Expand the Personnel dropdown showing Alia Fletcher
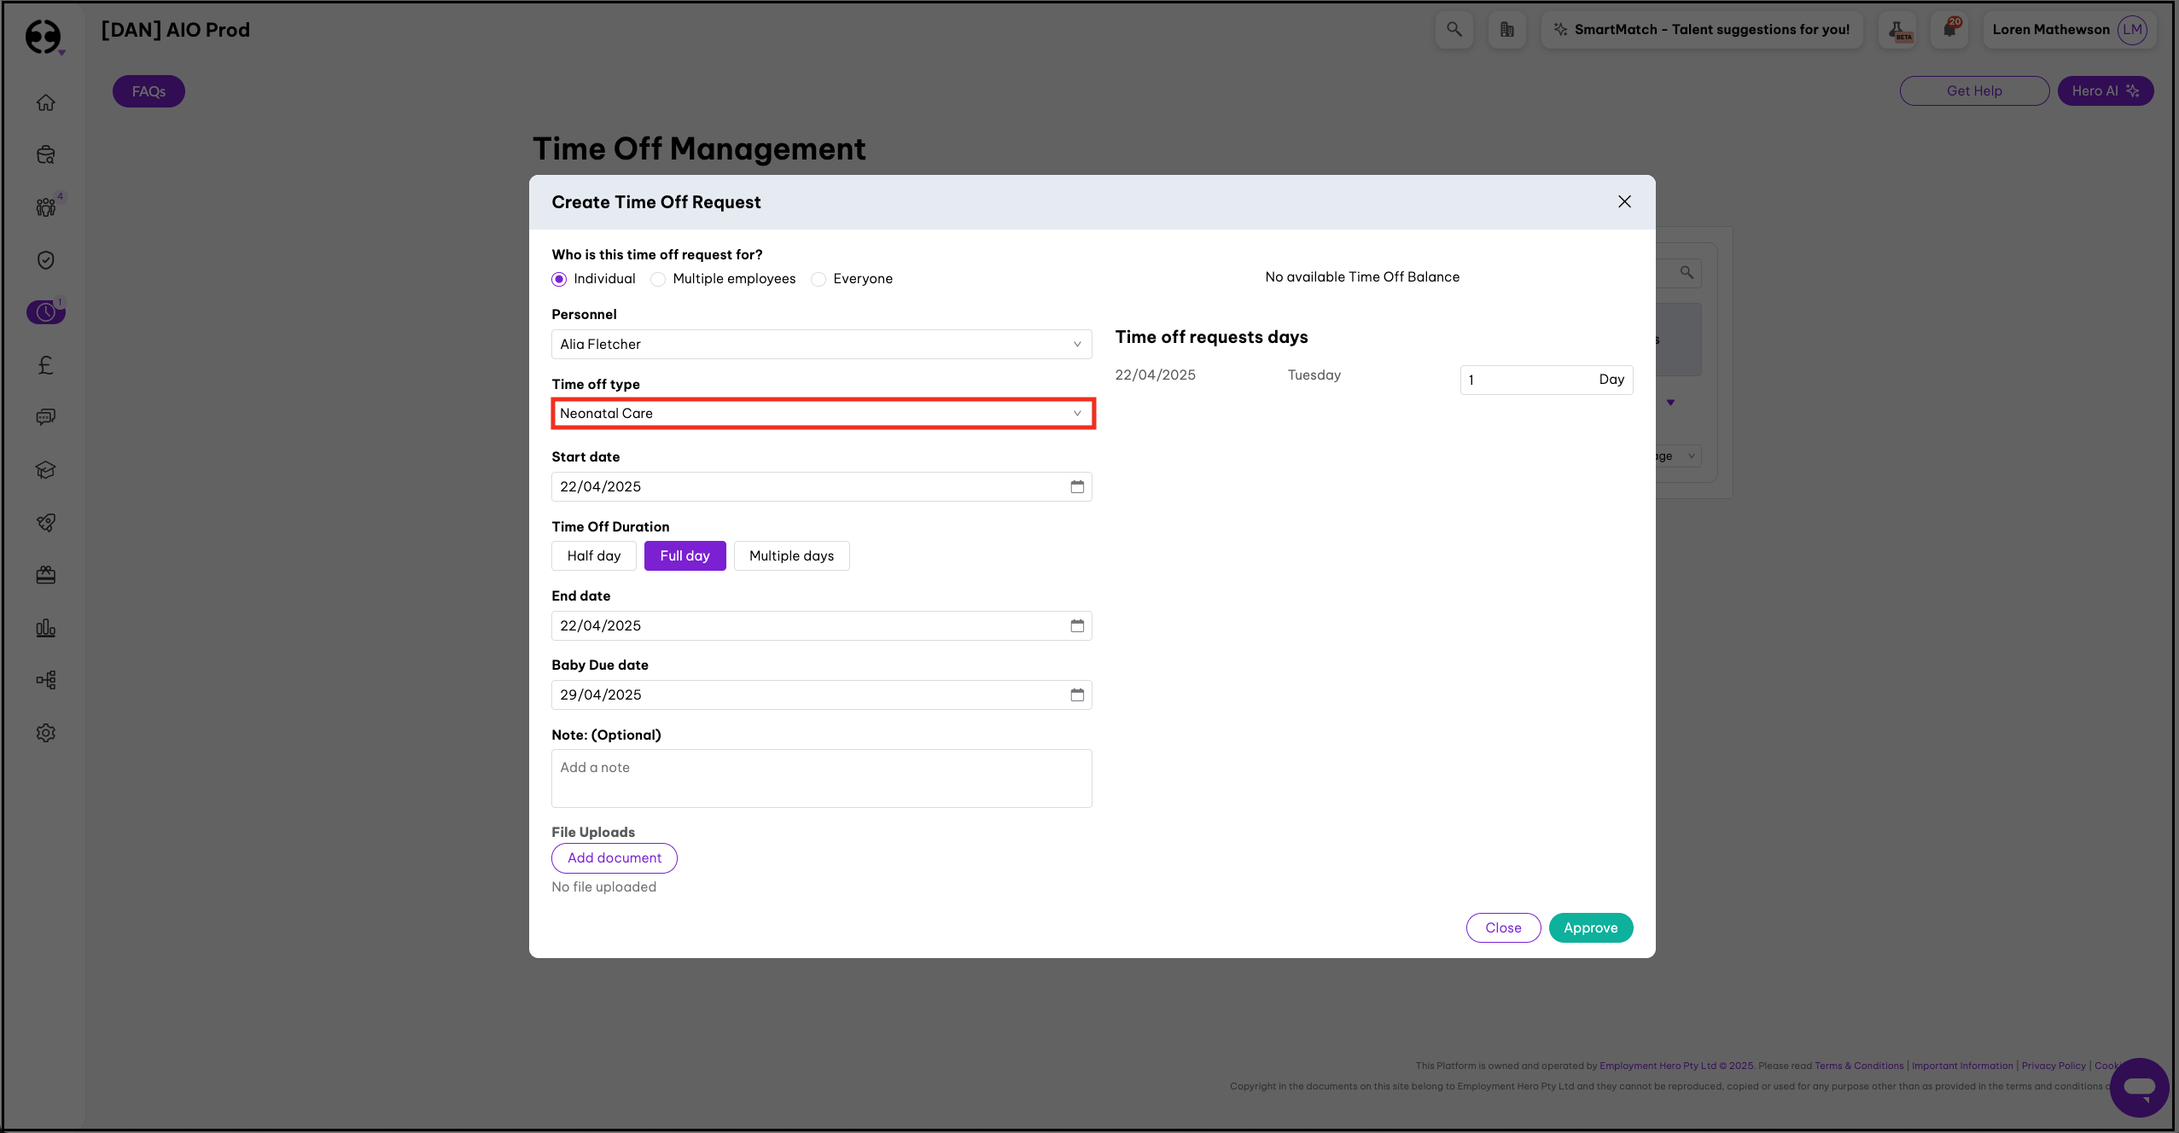Screen dimensions: 2179x1133 pos(821,344)
